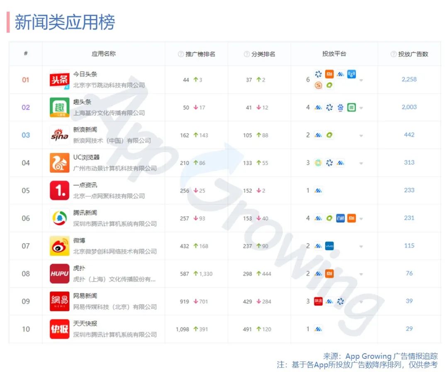Click the Xiaomi platform icon in 今日头条 row
The width and height of the screenshot is (448, 372).
pyautogui.click(x=329, y=74)
